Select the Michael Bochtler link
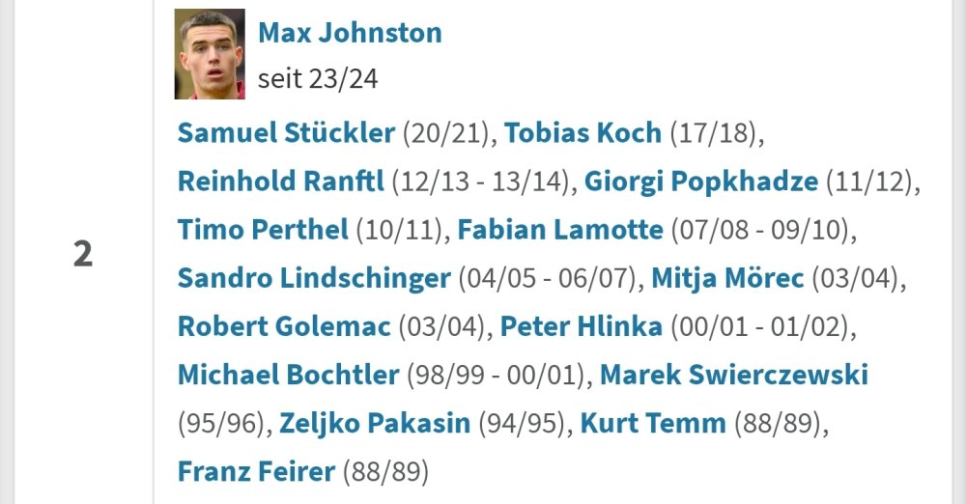The height and width of the screenshot is (504, 966). click(x=288, y=374)
